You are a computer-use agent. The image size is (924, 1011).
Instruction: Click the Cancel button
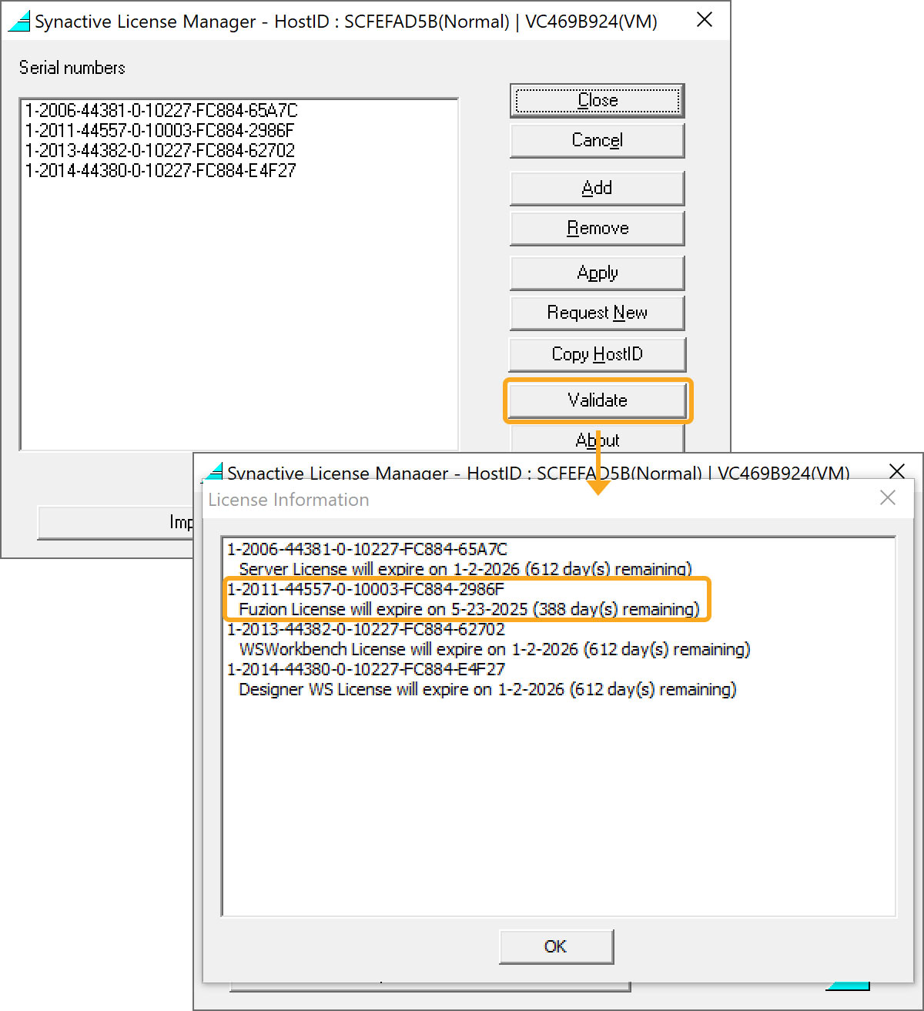coord(597,141)
